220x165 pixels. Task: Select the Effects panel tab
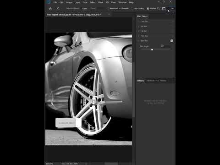point(141,81)
